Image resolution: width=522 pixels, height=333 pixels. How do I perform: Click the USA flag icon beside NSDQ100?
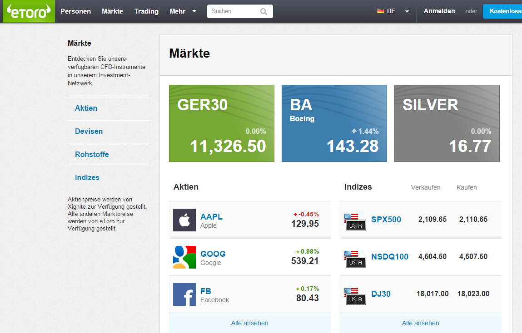click(355, 259)
